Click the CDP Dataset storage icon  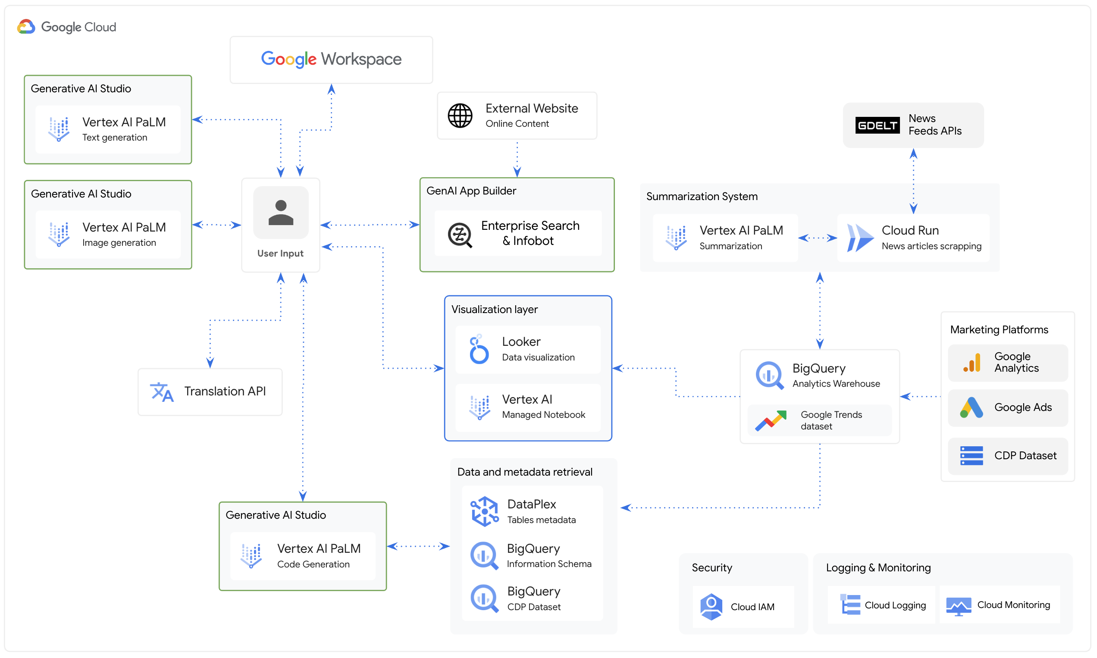[972, 456]
